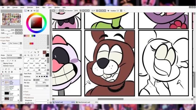Choose the Bucket fill tool
Viewport: 196px width, 110px height.
26,69
